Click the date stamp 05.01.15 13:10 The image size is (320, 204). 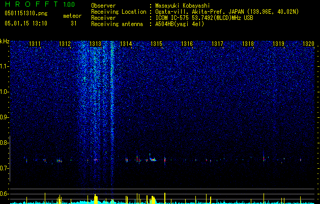click(26, 23)
